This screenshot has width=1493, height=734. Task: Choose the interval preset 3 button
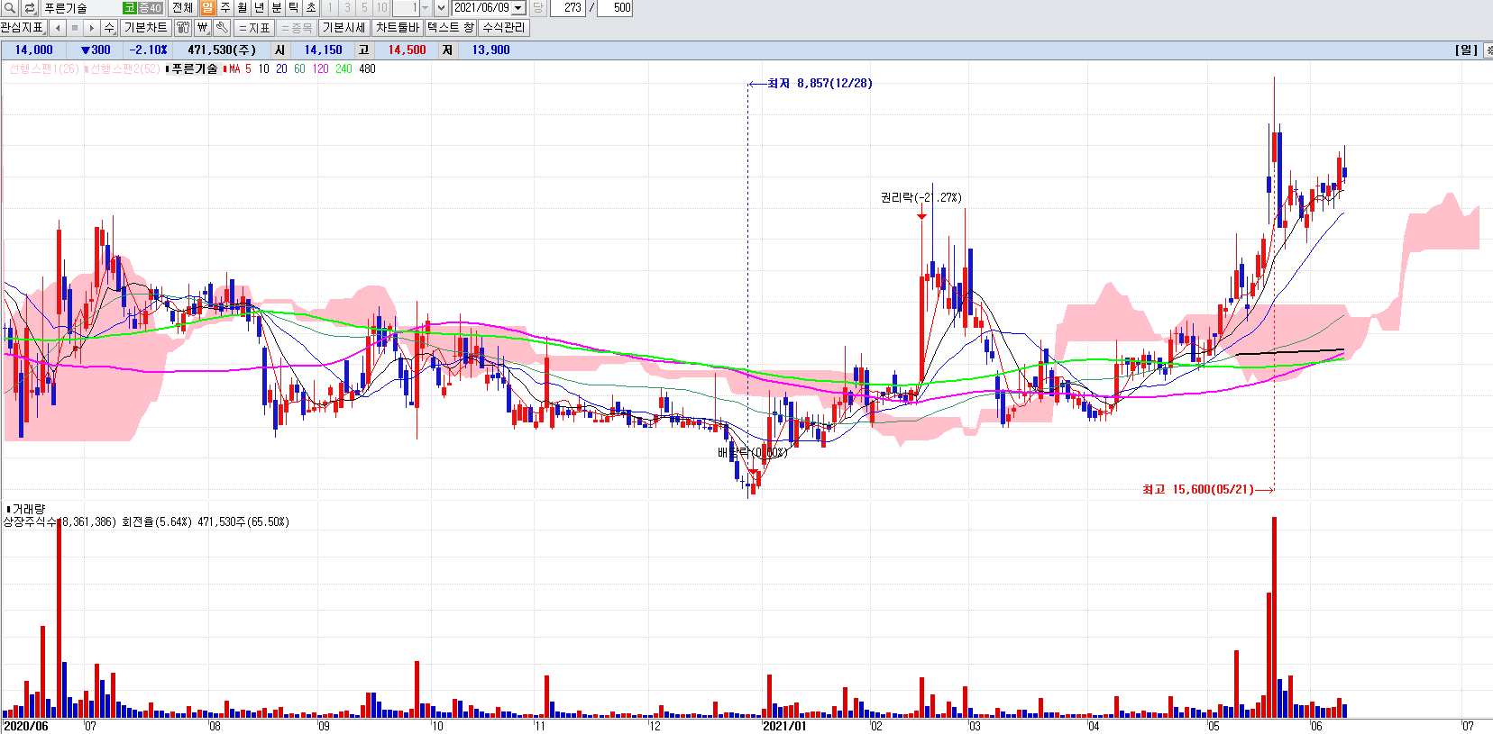tap(347, 8)
